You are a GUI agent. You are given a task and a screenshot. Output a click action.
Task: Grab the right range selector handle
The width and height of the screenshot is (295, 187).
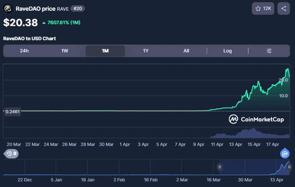click(289, 167)
